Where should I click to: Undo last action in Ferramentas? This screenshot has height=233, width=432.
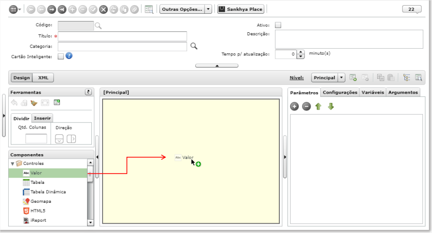tap(14, 103)
